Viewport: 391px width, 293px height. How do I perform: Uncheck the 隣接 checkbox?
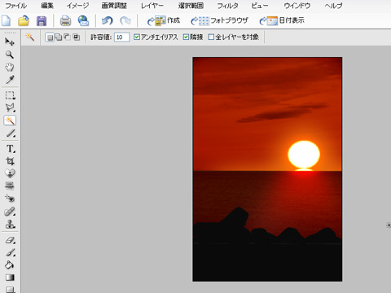(186, 37)
